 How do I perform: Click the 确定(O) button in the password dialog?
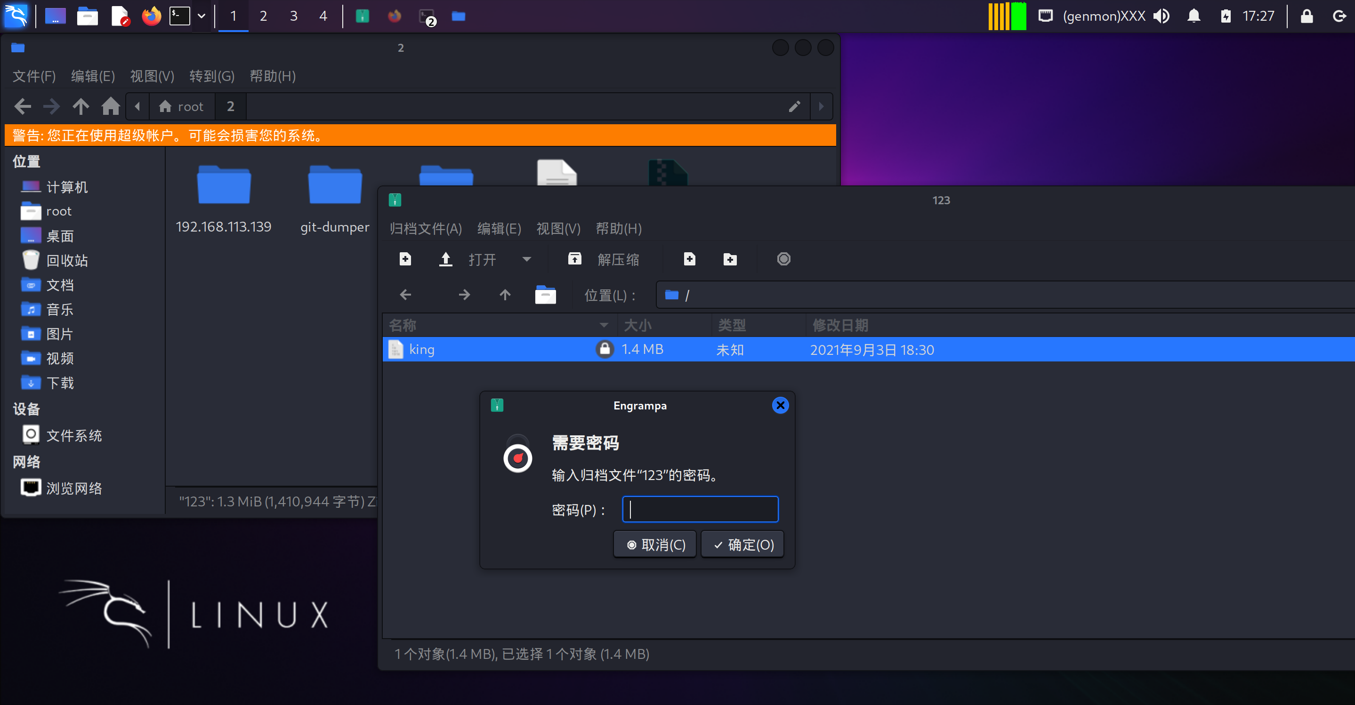pyautogui.click(x=743, y=545)
